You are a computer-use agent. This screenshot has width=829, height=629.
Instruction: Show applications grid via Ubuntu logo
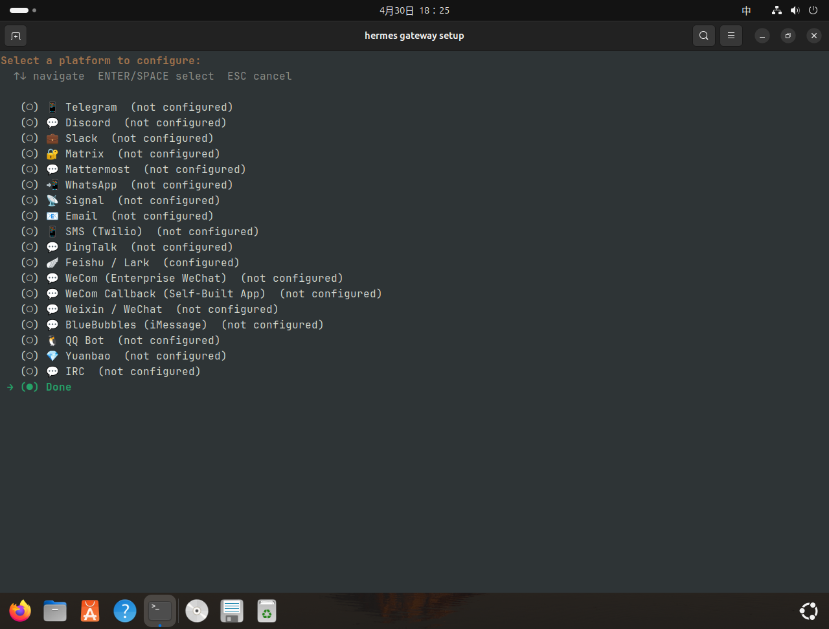[808, 611]
